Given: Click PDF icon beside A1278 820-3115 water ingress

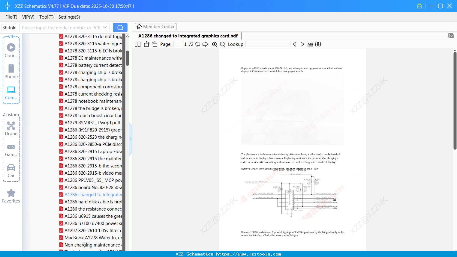Looking at the screenshot, I should [61, 44].
